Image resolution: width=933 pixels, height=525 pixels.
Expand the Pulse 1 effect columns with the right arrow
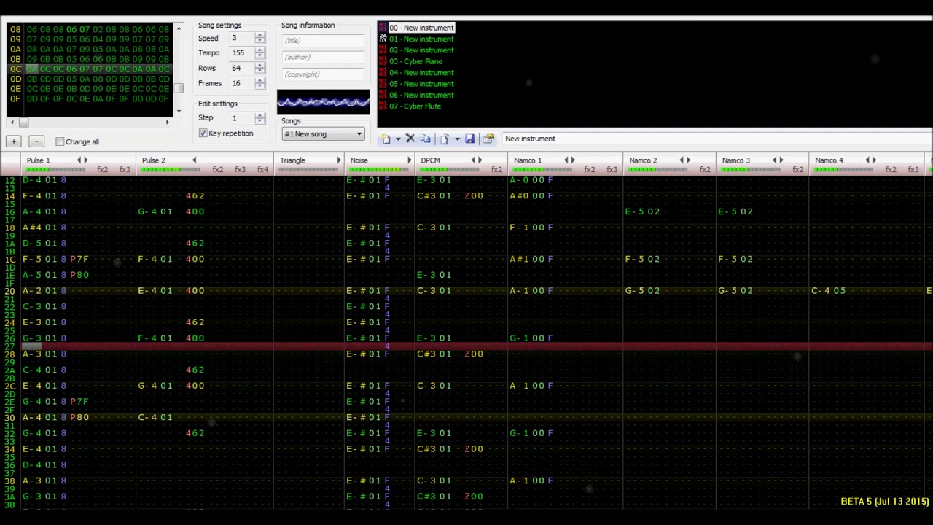click(86, 160)
